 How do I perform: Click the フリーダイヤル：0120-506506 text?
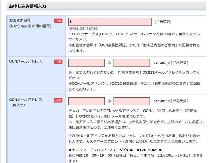[x=135, y=150]
